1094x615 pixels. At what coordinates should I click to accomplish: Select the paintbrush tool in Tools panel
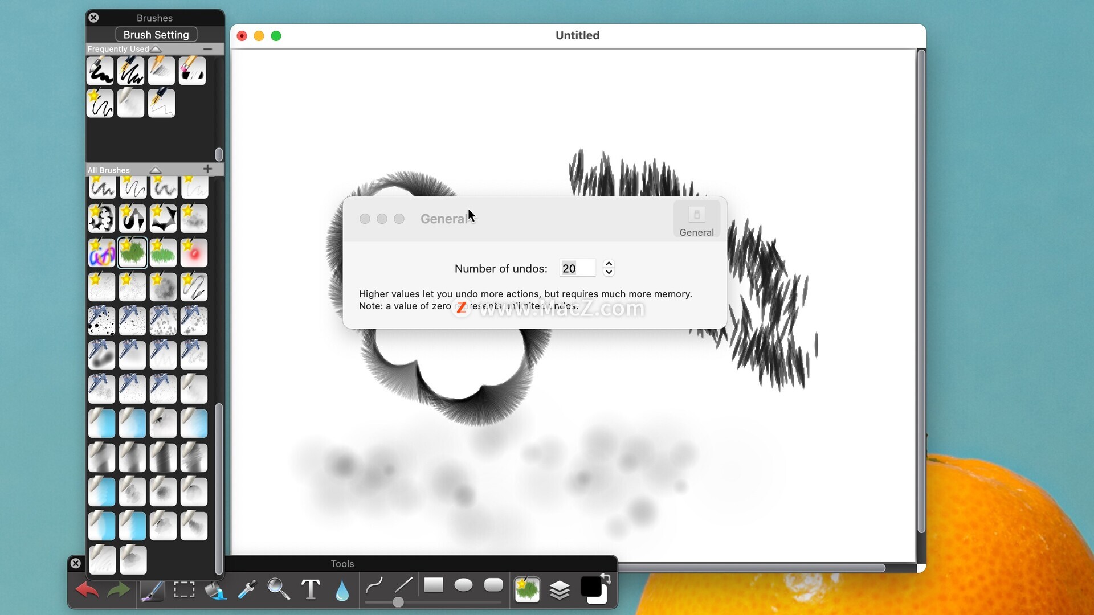coord(152,591)
